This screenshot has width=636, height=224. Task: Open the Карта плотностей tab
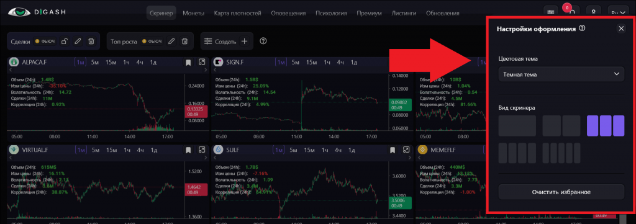click(237, 14)
